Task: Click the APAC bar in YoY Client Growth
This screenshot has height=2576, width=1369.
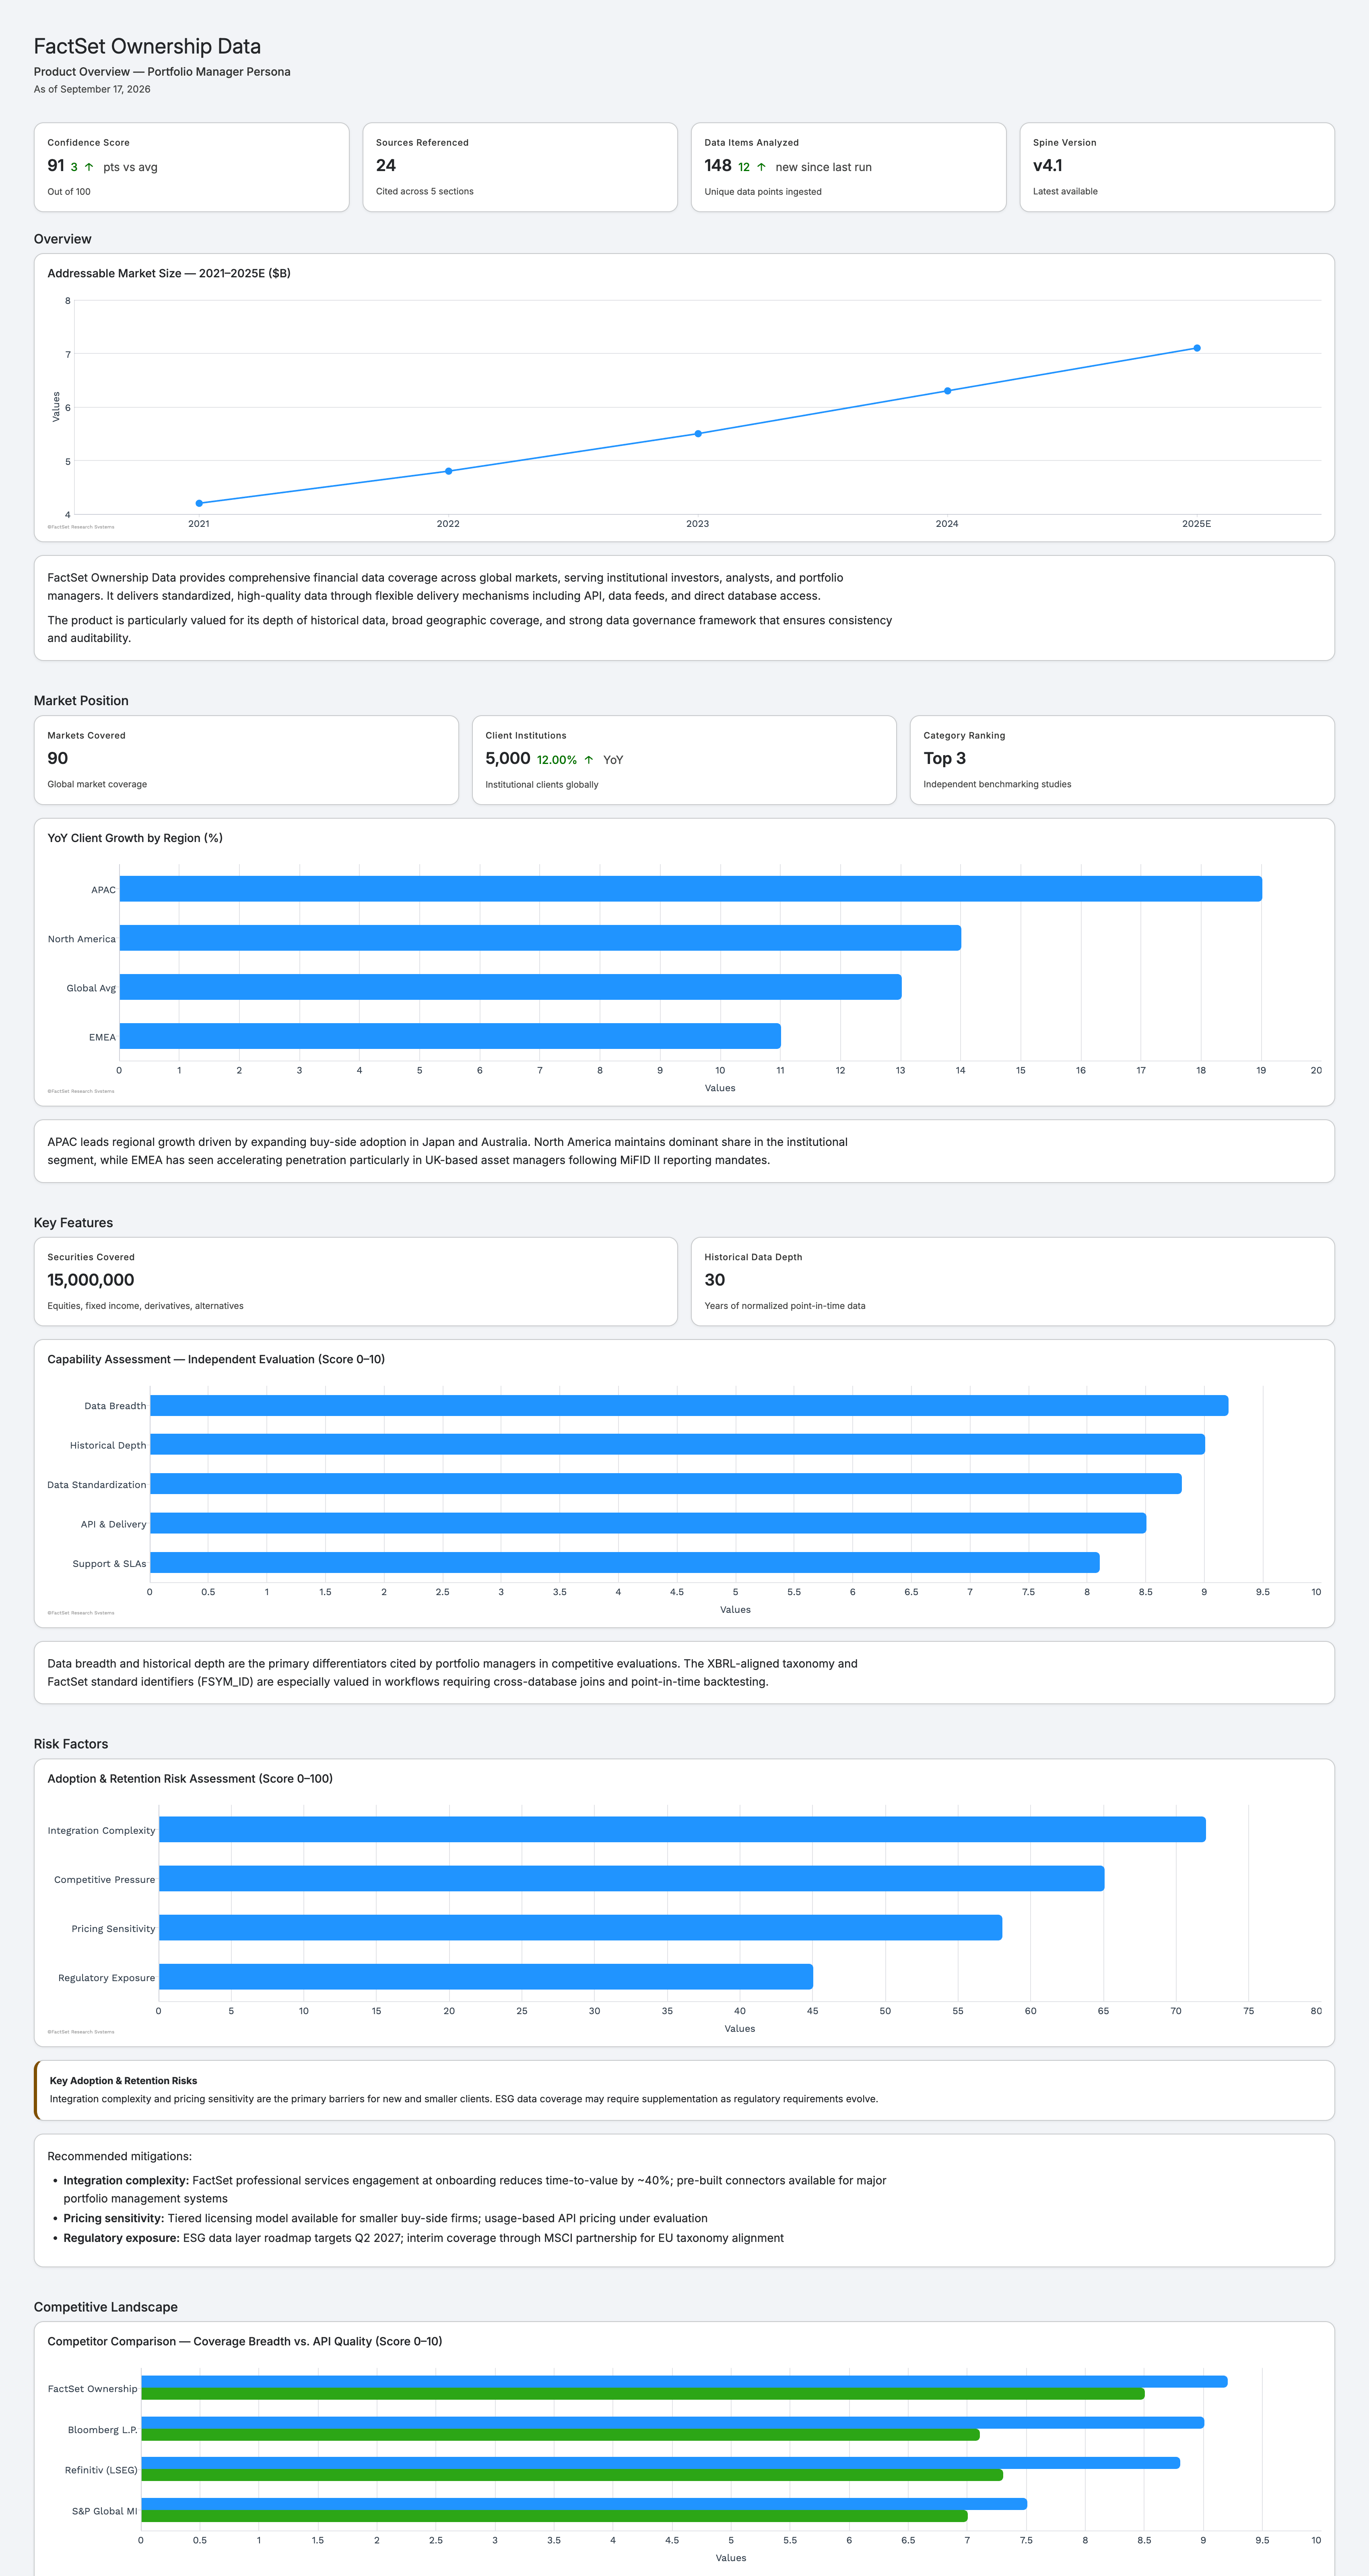Action: (x=690, y=889)
